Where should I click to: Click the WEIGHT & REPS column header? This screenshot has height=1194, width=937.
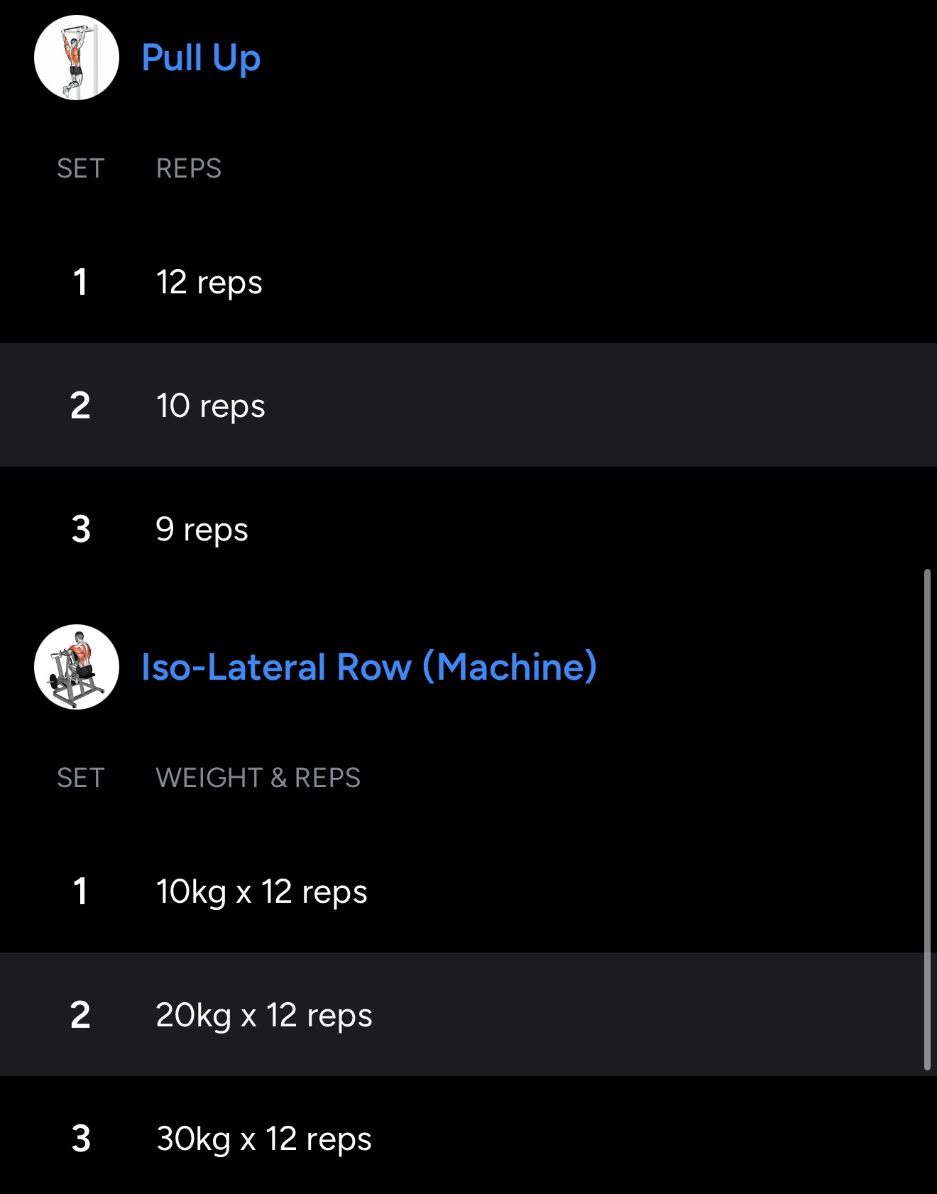click(x=258, y=778)
